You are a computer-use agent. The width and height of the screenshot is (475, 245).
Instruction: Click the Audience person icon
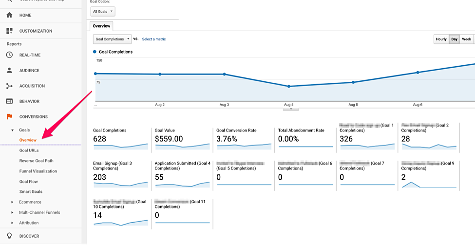pyautogui.click(x=9, y=71)
